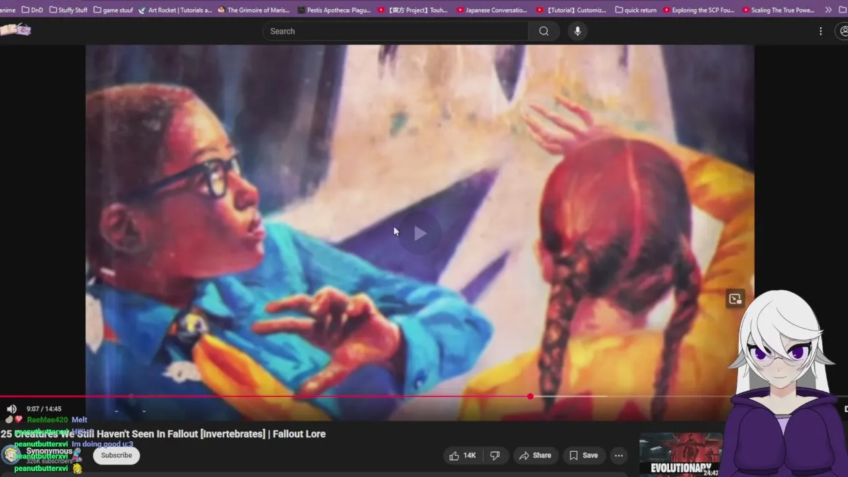The height and width of the screenshot is (477, 848).
Task: Mute the video with speaker icon
Action: coord(11,409)
